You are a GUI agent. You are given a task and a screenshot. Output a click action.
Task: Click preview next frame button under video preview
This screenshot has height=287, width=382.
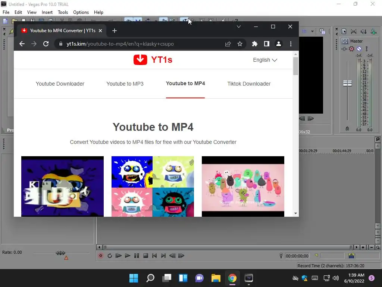click(311, 118)
